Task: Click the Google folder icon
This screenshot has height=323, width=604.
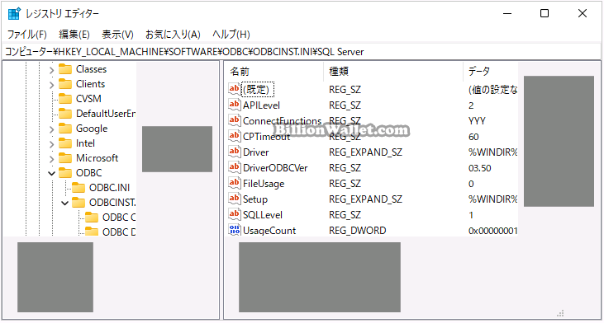Action: [x=65, y=129]
